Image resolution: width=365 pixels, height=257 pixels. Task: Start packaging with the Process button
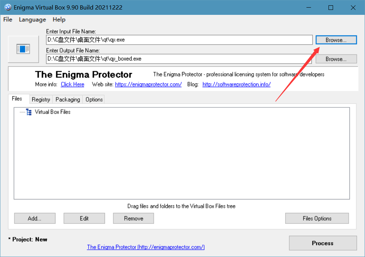point(323,243)
